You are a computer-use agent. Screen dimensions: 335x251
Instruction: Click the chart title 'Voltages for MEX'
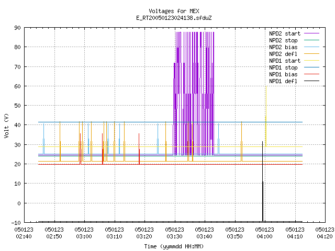click(174, 11)
